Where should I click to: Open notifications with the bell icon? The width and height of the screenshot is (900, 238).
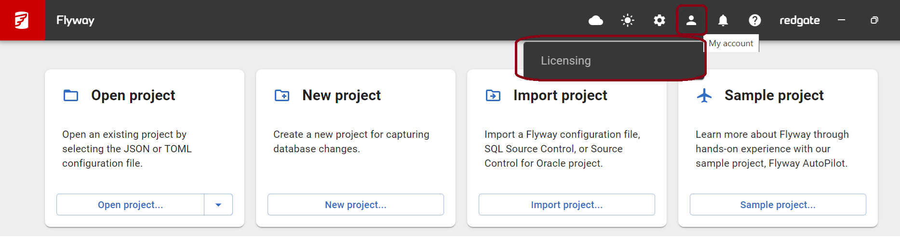pos(723,20)
